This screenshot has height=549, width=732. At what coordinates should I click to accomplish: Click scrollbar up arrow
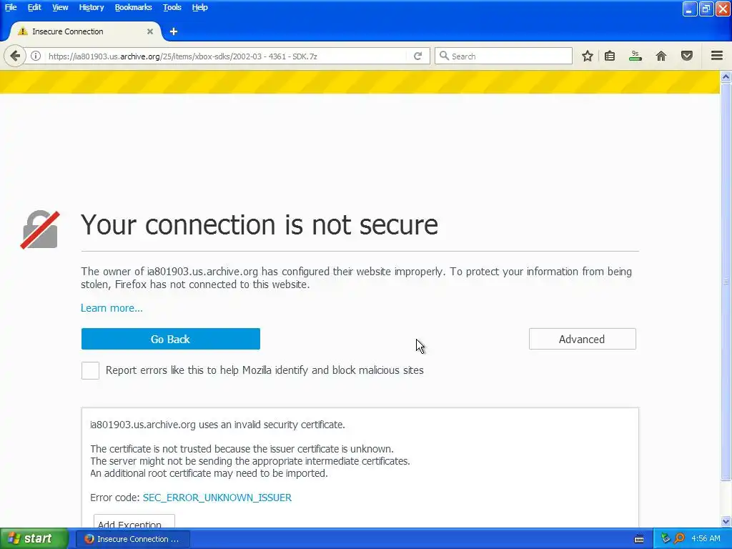pyautogui.click(x=726, y=77)
